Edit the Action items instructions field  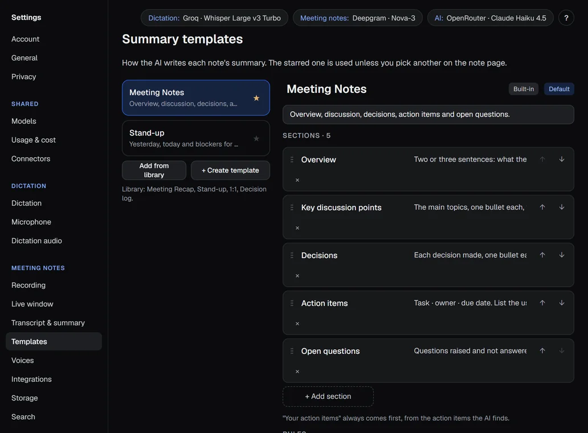pos(470,303)
